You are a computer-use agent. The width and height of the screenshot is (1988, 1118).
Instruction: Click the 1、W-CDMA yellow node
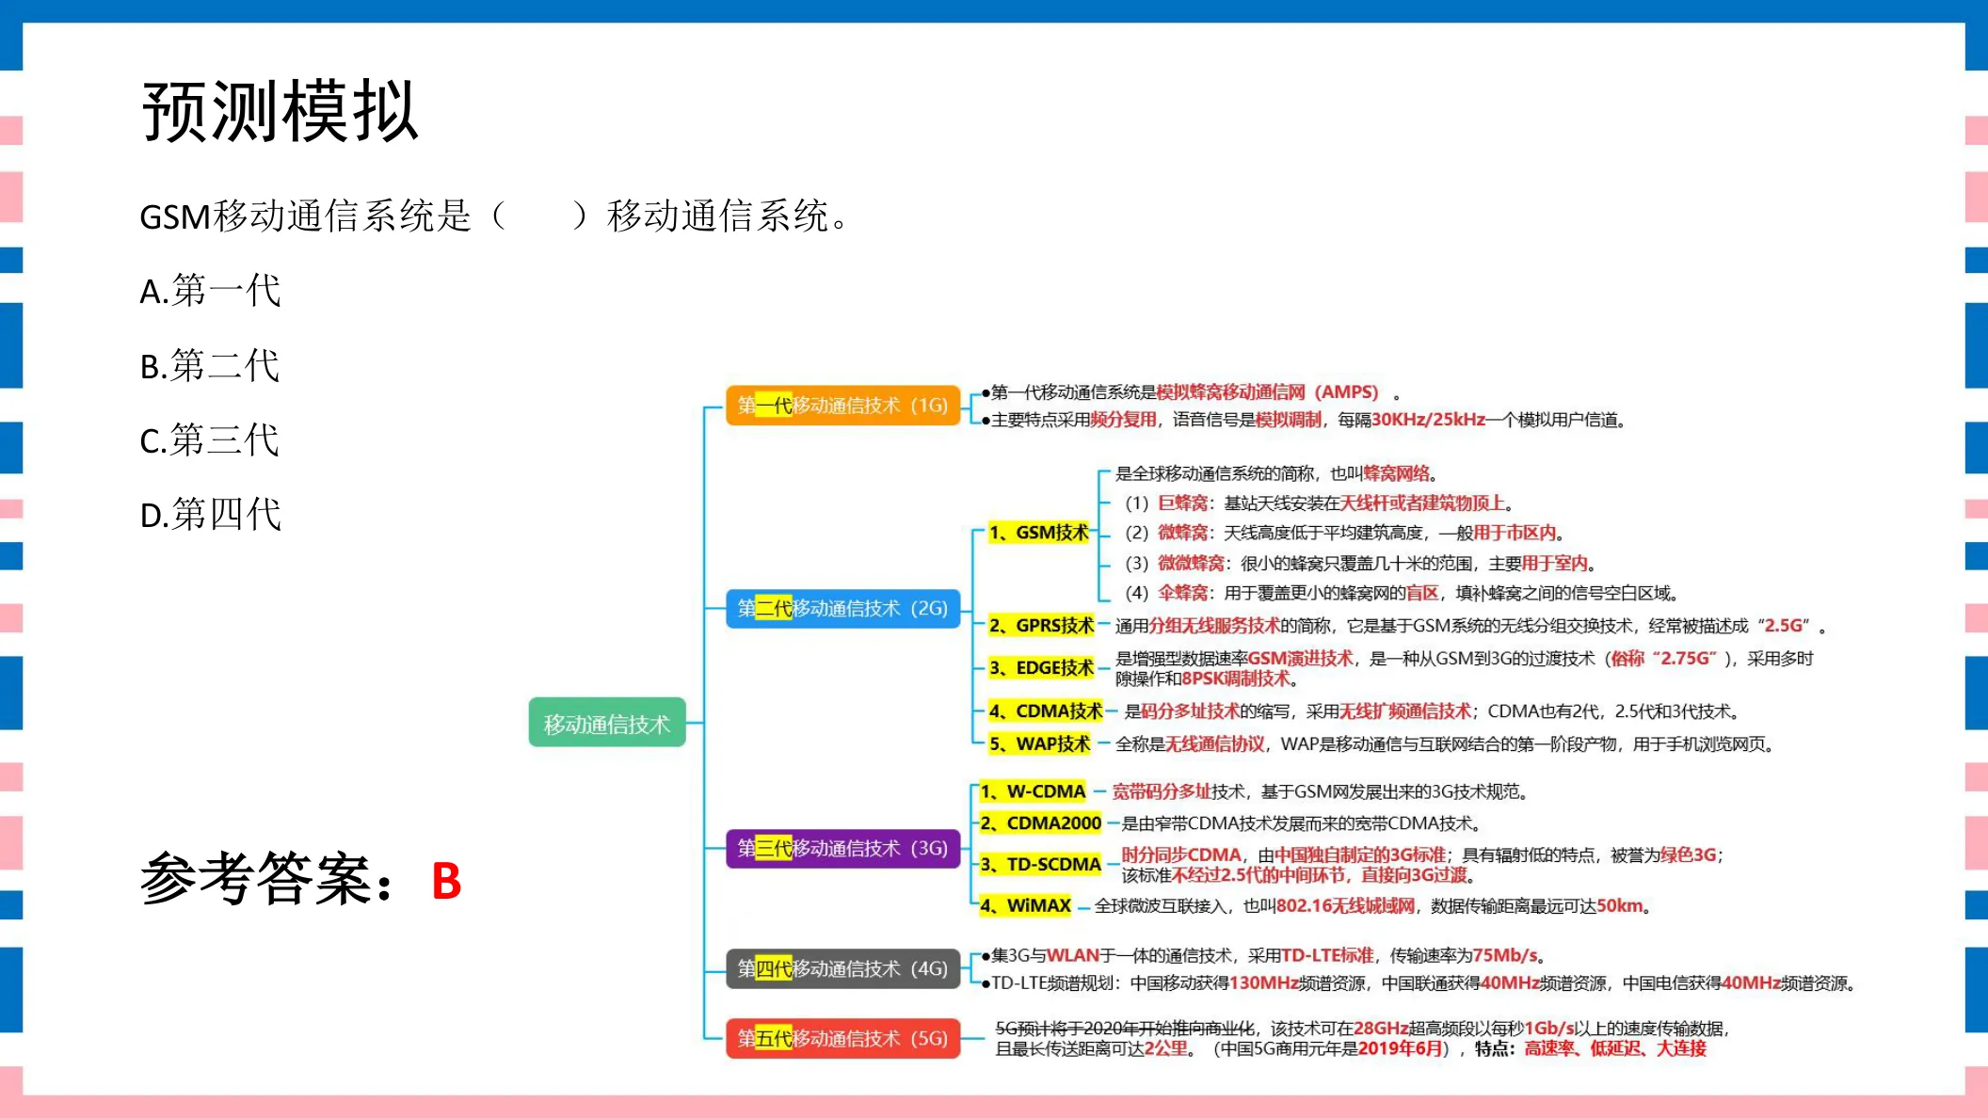point(1033,792)
